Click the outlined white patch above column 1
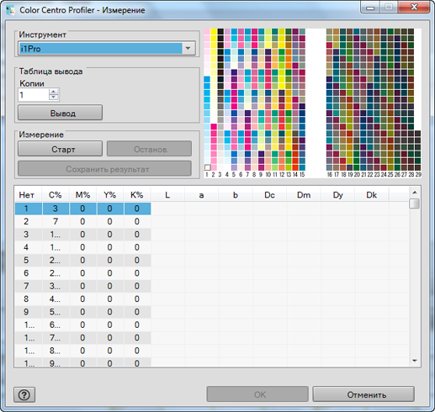This screenshot has width=435, height=412. [207, 167]
